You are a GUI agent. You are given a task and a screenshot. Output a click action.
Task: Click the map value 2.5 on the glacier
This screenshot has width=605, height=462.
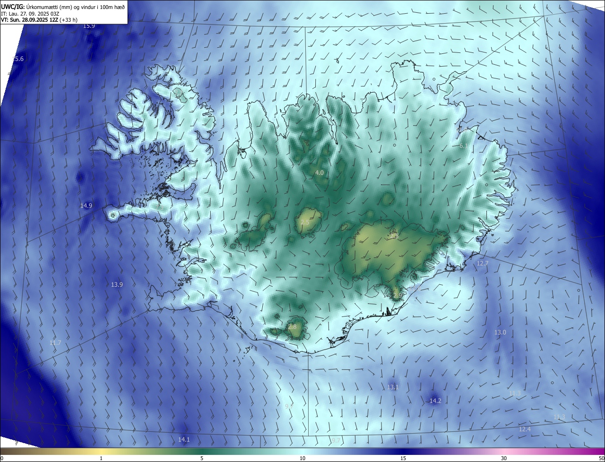(305, 222)
